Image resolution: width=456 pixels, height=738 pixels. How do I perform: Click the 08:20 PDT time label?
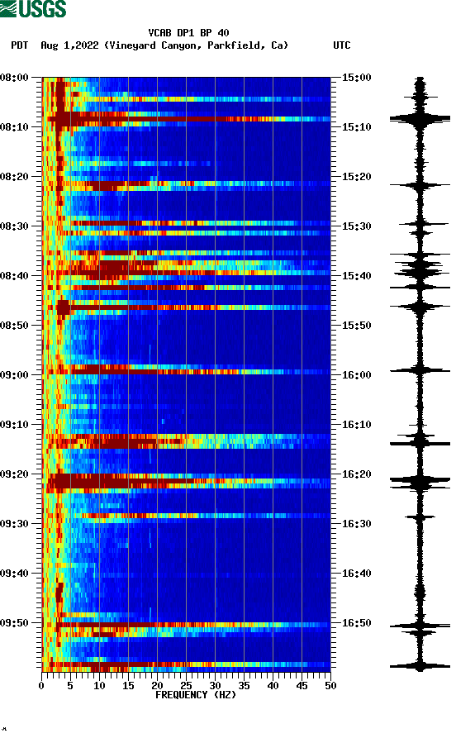14,177
